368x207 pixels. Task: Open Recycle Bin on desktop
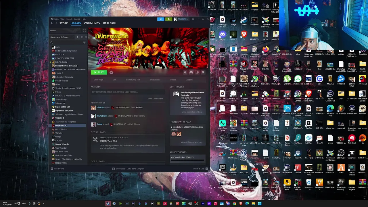[308, 184]
